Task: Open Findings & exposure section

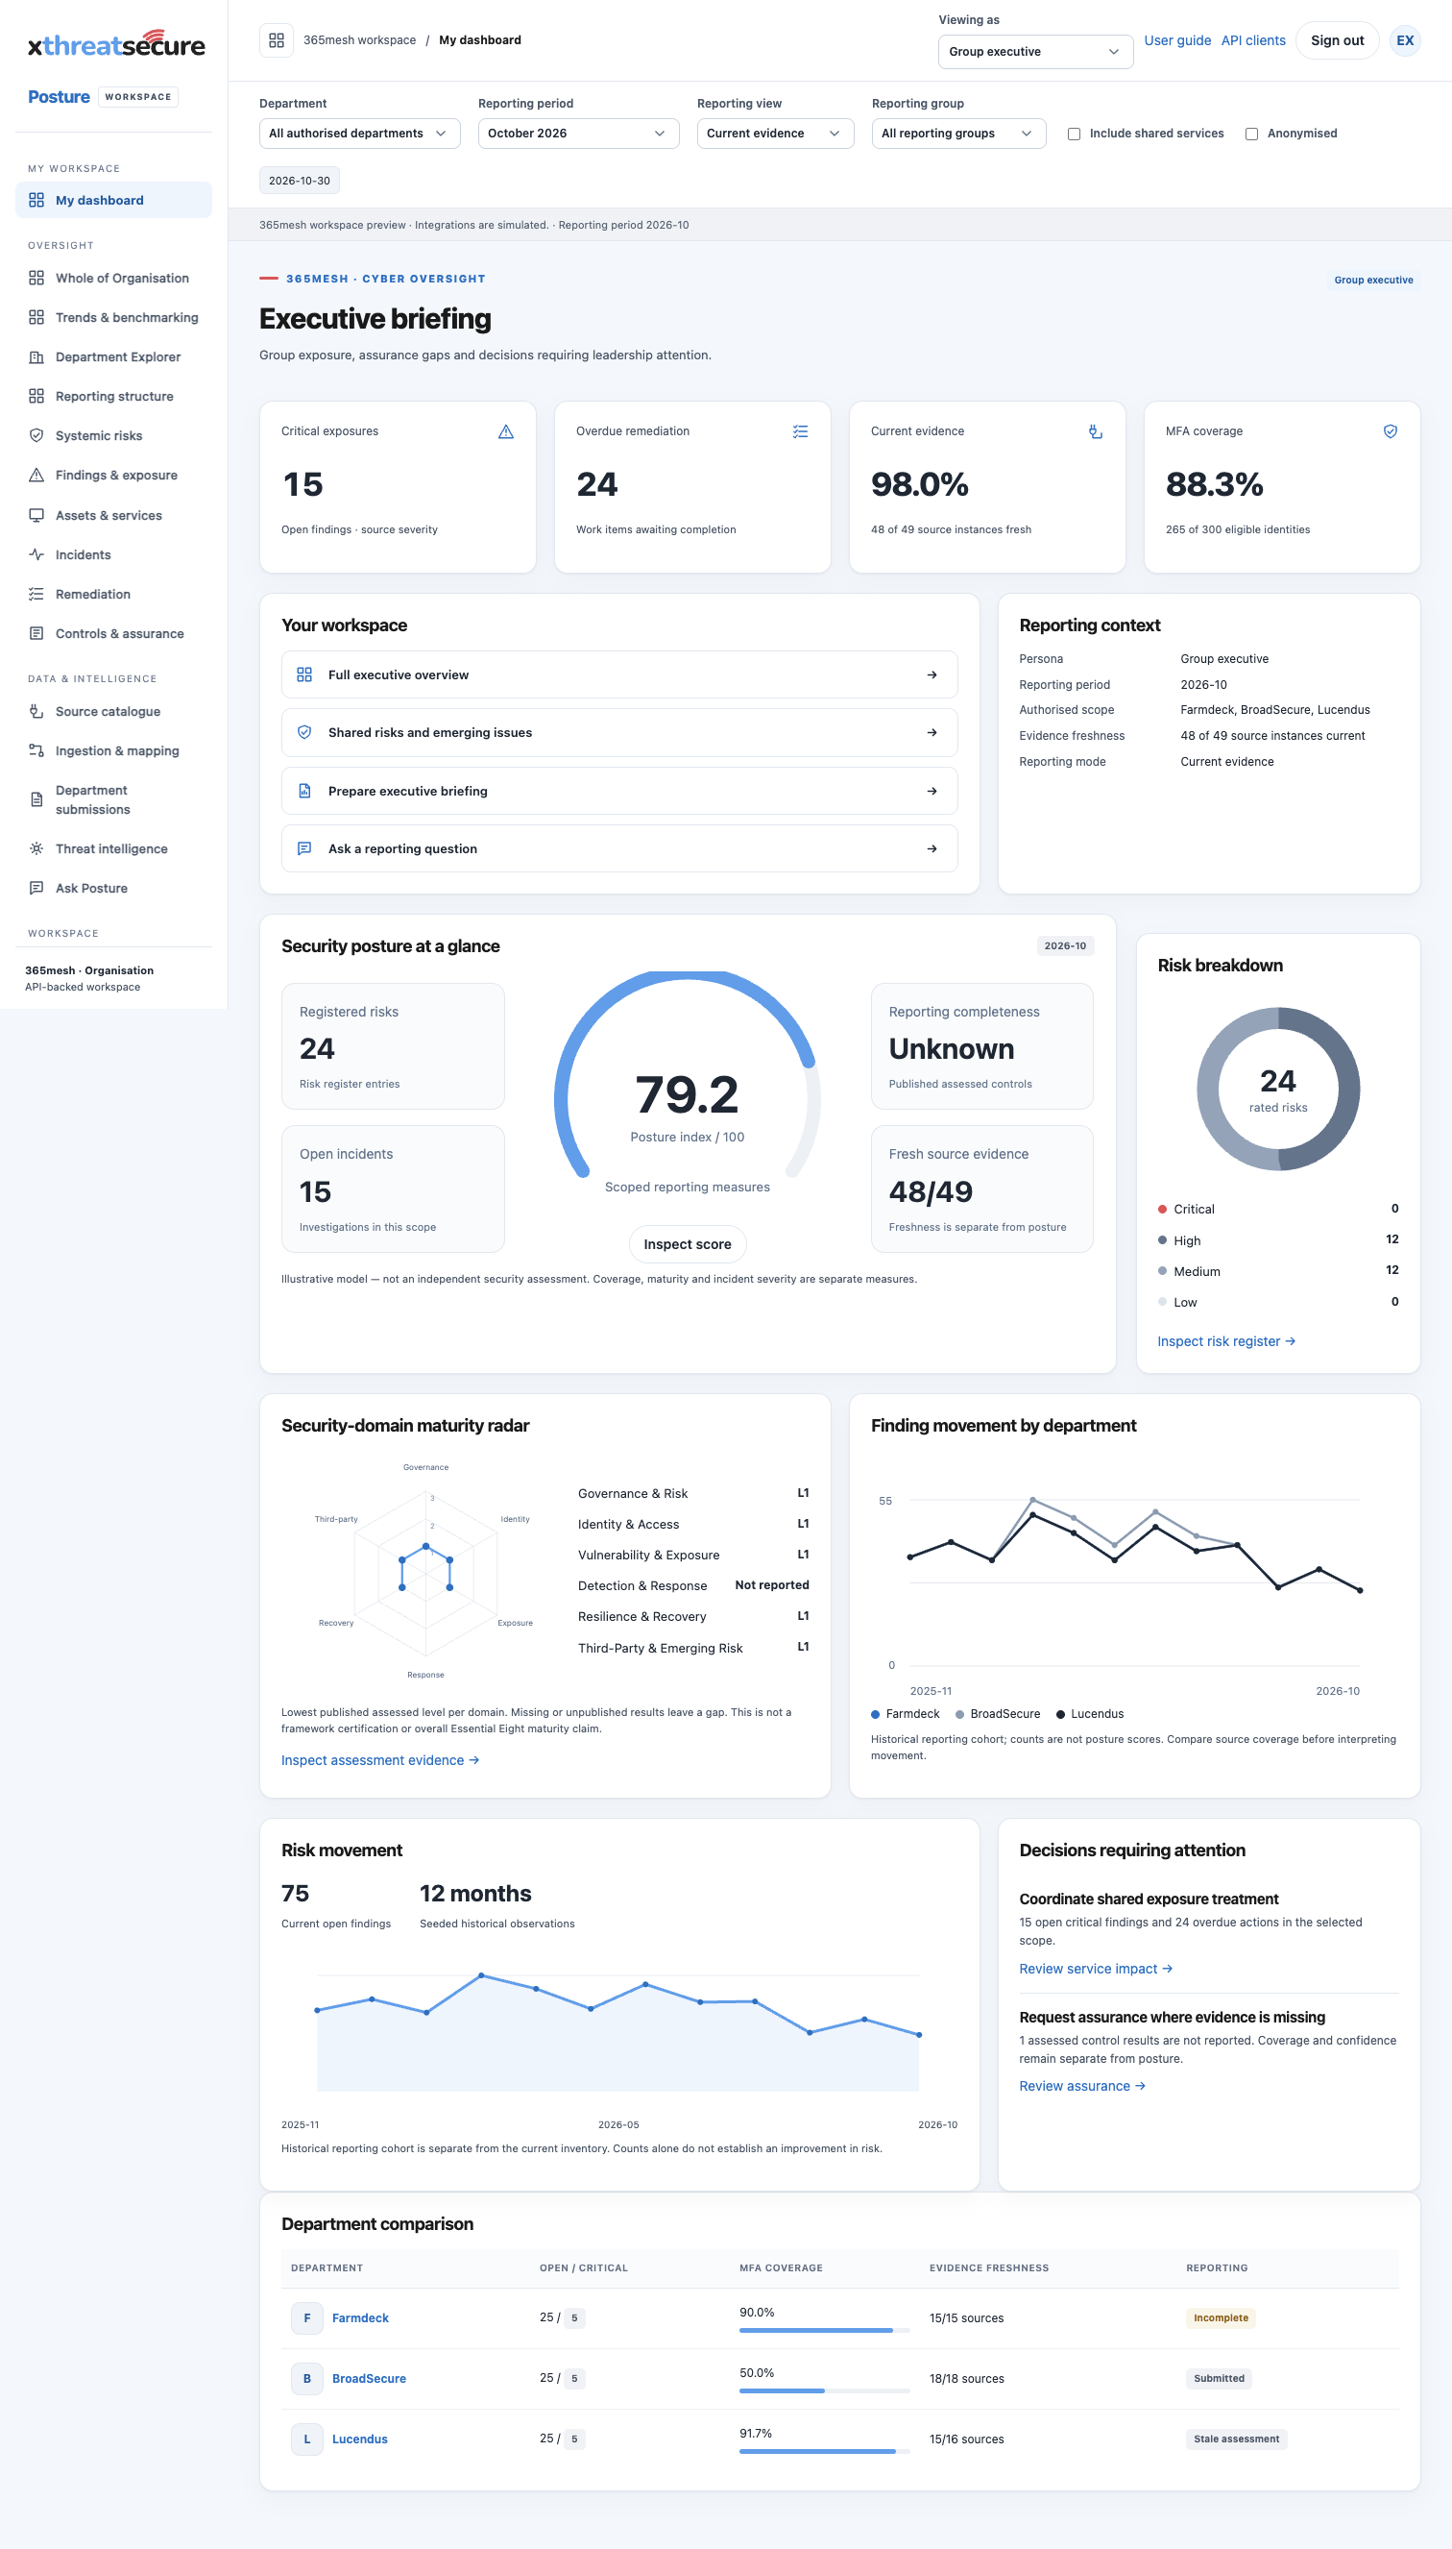Action: click(x=113, y=475)
